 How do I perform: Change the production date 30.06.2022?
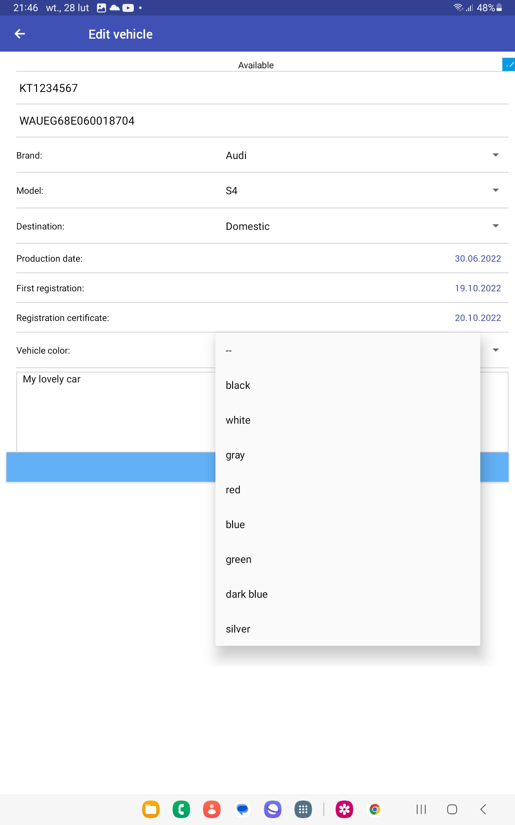(478, 259)
